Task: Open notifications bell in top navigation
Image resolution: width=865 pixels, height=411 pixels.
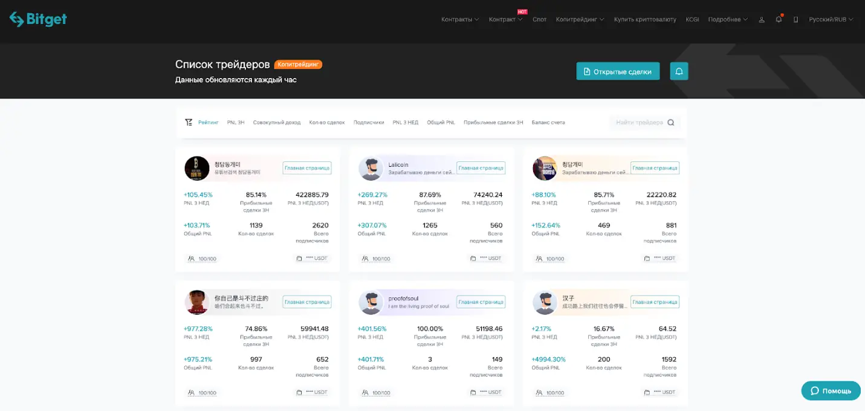Action: (779, 19)
